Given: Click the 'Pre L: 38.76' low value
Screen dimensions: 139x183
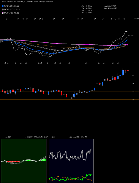Looking at the screenshot, I should tap(87, 11).
